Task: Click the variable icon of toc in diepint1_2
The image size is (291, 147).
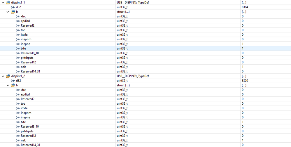Action: 17,103
